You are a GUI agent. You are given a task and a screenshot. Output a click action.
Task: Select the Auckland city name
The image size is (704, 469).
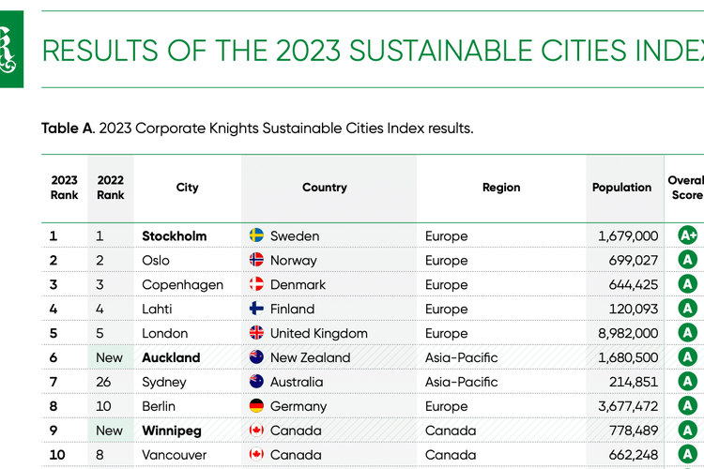tap(171, 357)
